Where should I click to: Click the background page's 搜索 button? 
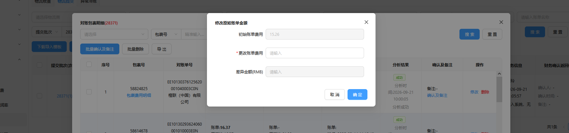(x=535, y=32)
